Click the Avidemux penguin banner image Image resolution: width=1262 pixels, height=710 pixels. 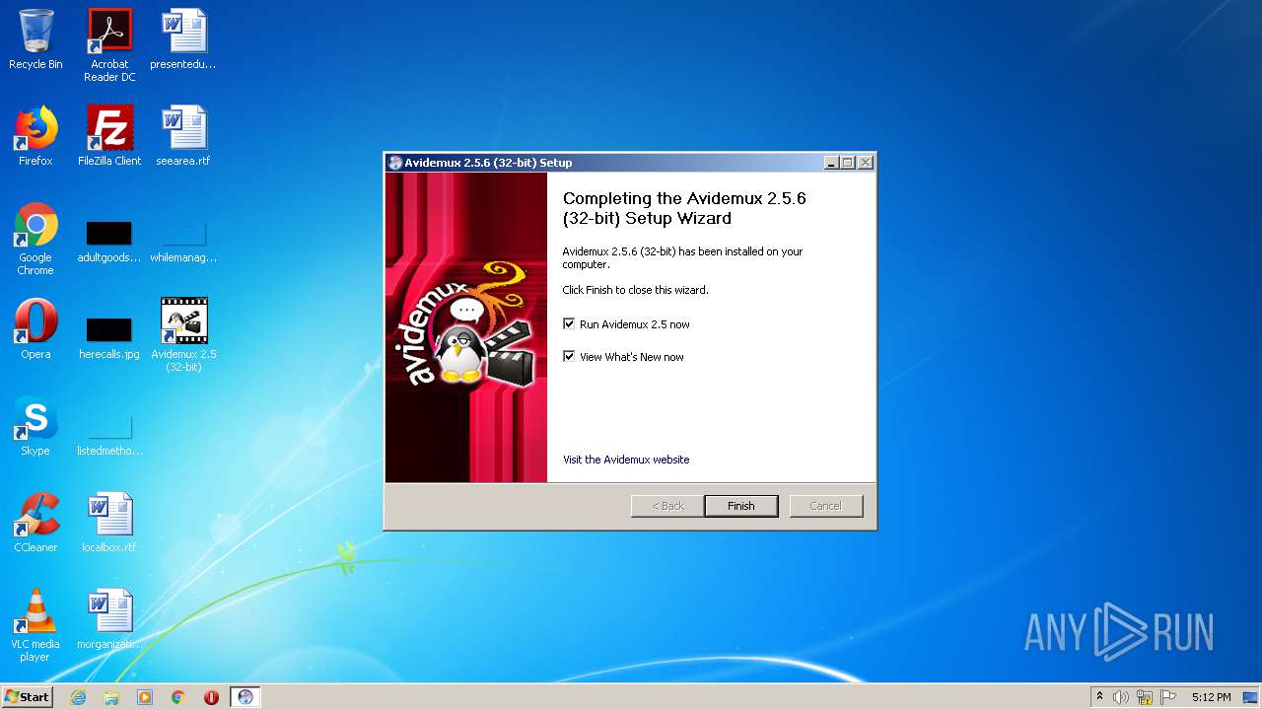(466, 327)
